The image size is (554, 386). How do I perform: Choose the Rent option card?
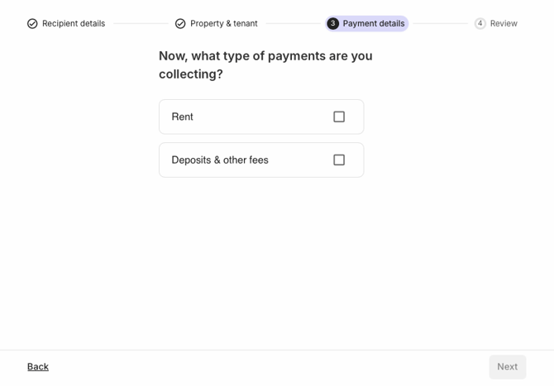pos(261,117)
